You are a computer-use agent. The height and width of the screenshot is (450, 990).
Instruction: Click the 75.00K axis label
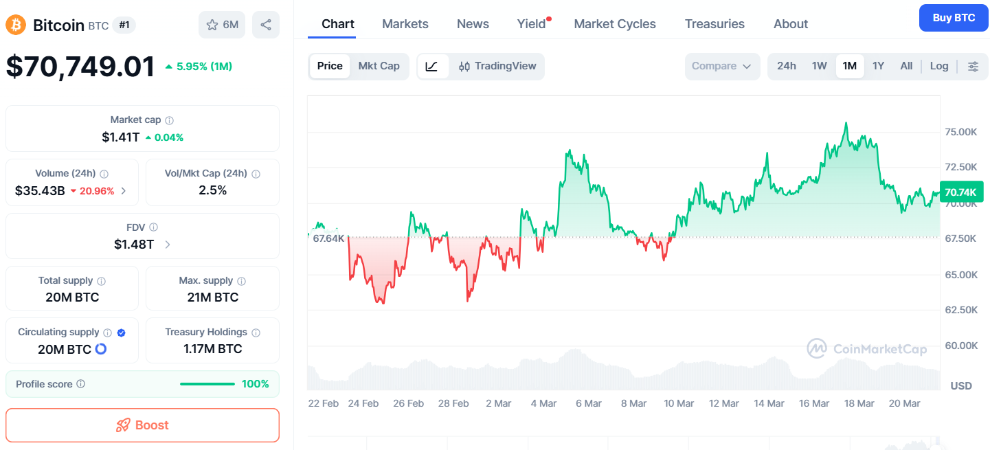pyautogui.click(x=961, y=131)
